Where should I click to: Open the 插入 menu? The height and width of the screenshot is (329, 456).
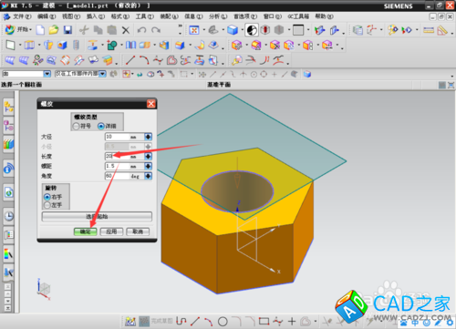(x=96, y=16)
